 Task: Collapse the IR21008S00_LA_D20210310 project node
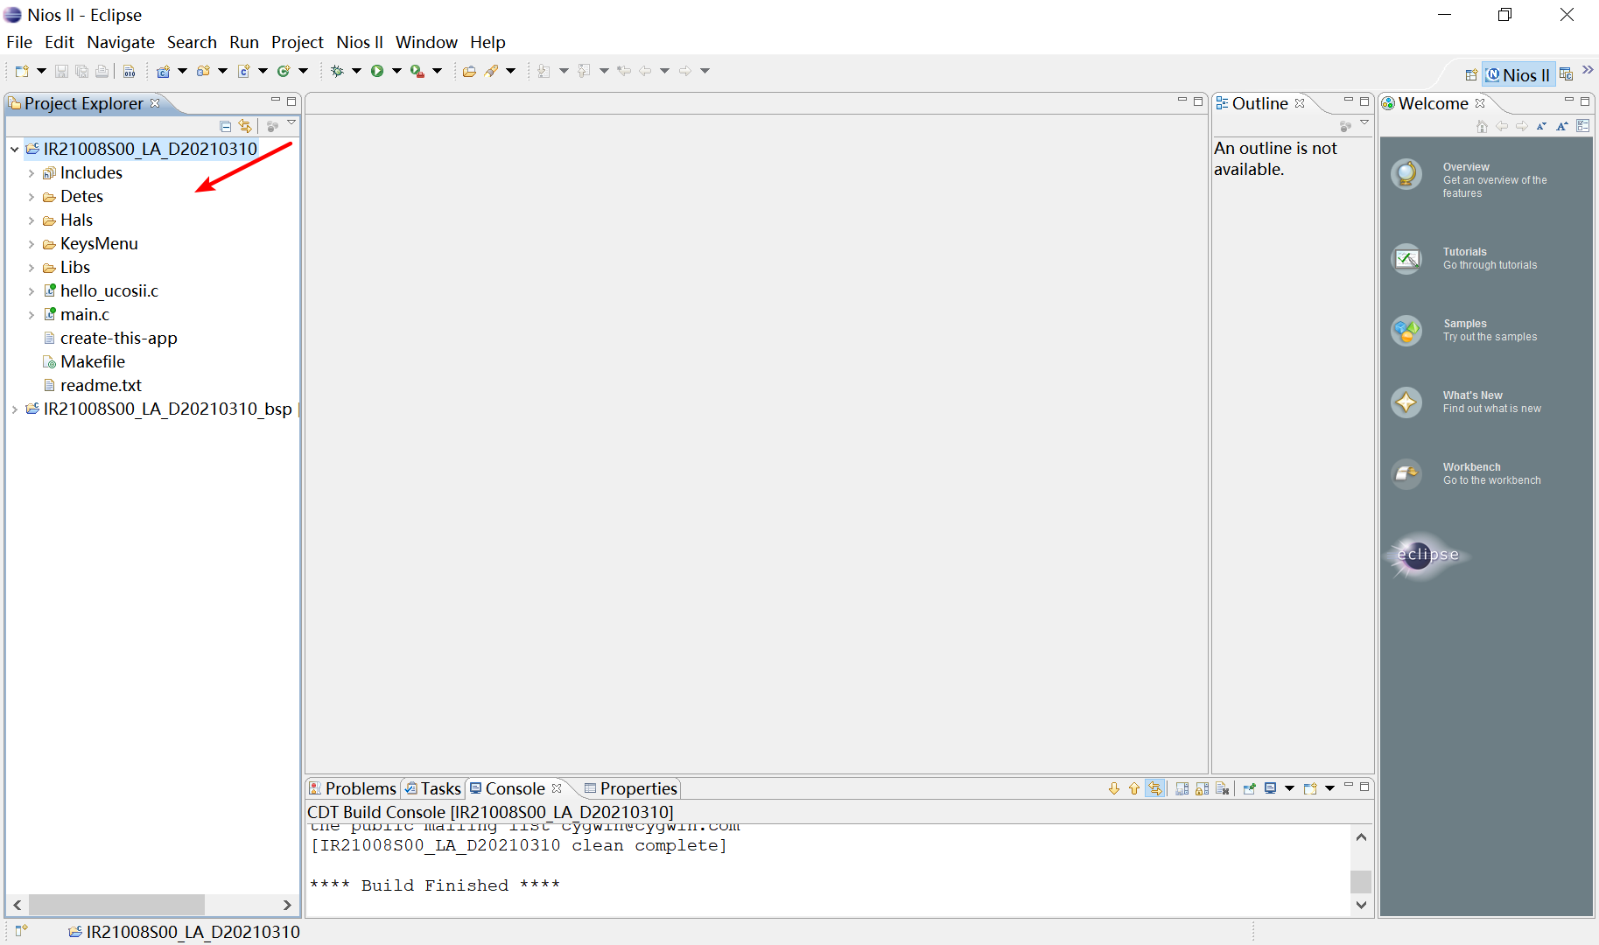point(15,150)
